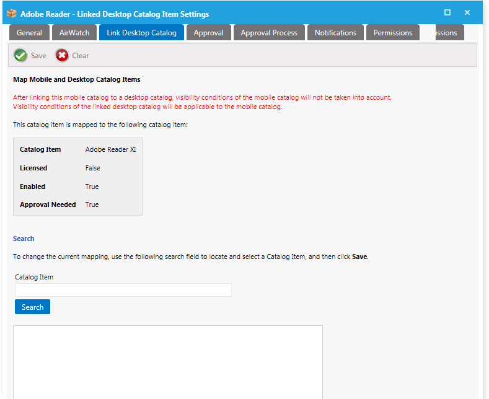Go to the Approval tab
The image size is (489, 399).
pyautogui.click(x=208, y=33)
